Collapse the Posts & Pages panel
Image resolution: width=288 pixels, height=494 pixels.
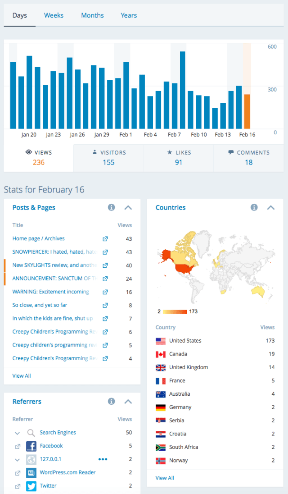pyautogui.click(x=128, y=208)
